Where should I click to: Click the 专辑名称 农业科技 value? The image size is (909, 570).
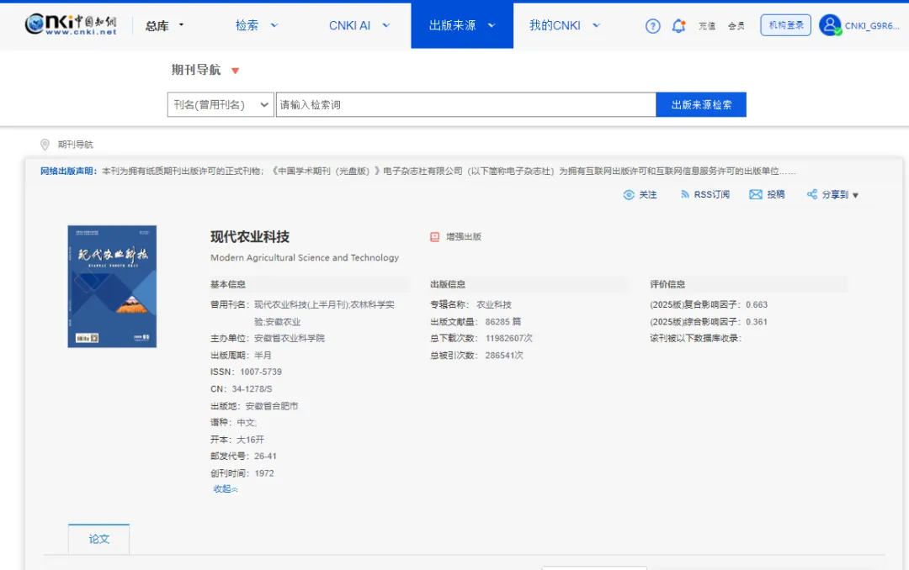[494, 304]
